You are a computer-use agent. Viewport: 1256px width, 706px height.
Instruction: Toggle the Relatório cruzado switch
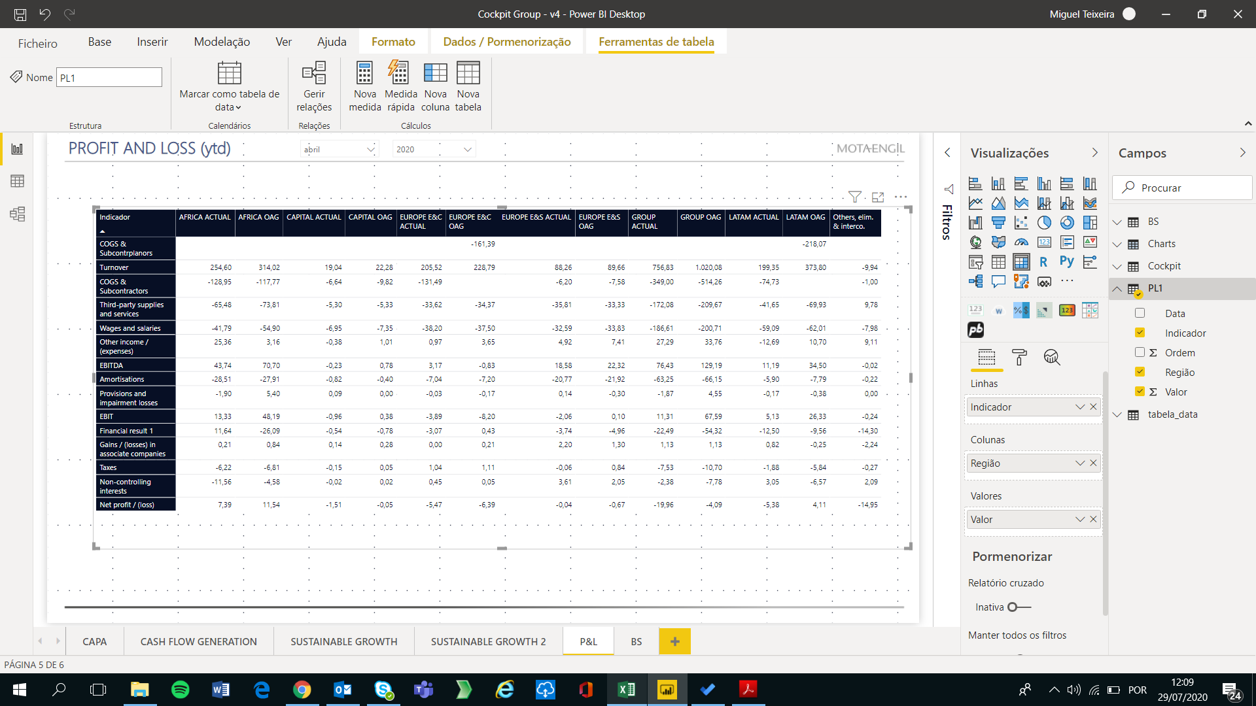pyautogui.click(x=1019, y=607)
